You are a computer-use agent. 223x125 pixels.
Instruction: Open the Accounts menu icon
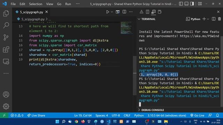(x=6, y=94)
